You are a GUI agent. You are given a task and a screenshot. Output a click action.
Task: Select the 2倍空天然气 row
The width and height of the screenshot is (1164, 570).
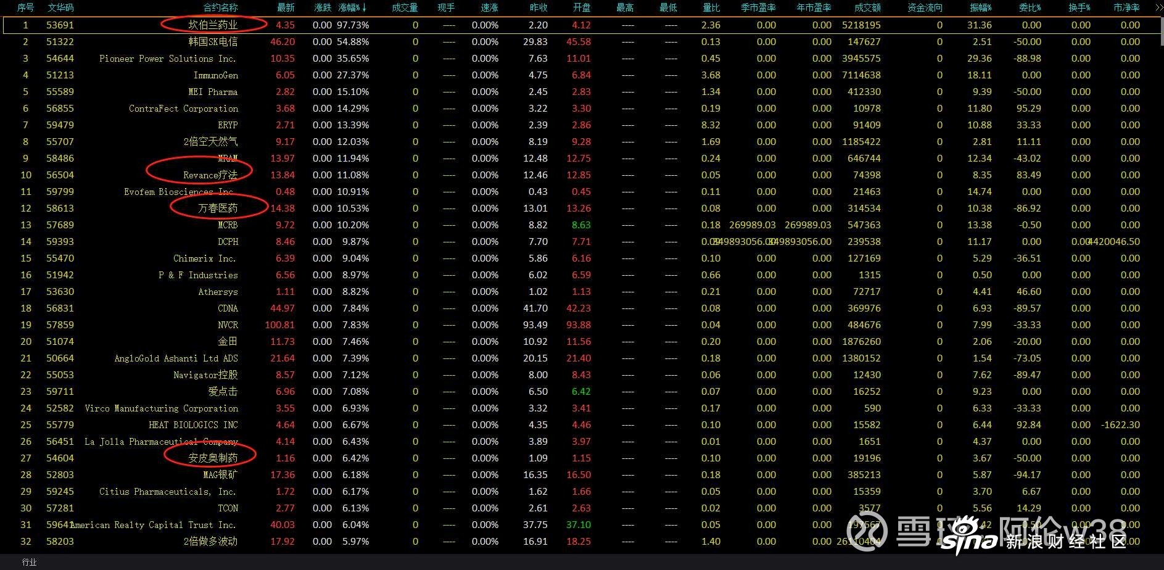[582, 142]
